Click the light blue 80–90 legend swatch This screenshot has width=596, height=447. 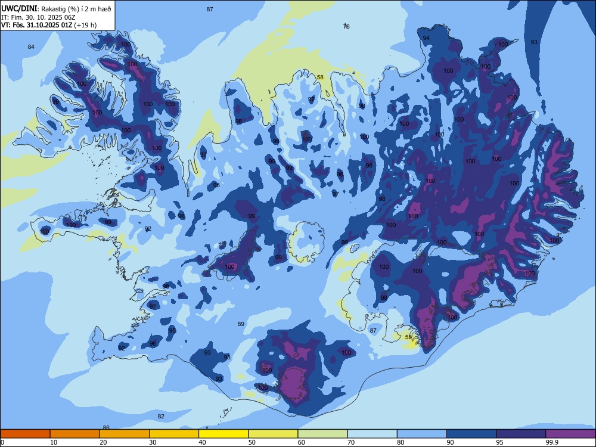[422, 434]
